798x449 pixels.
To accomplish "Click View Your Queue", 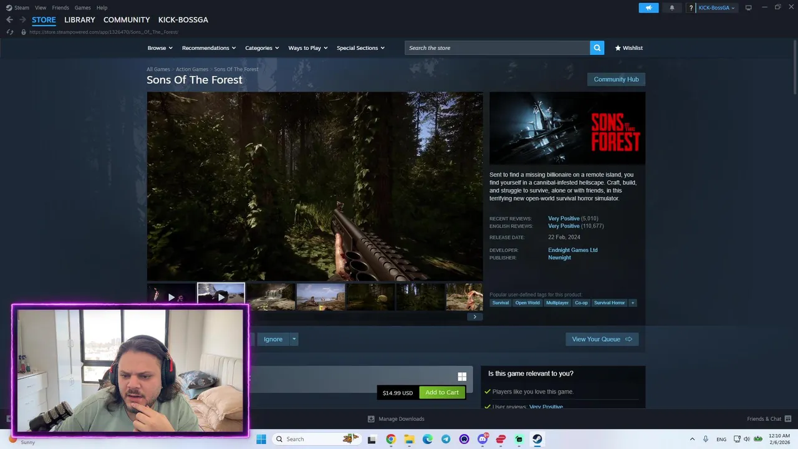I will coord(602,339).
